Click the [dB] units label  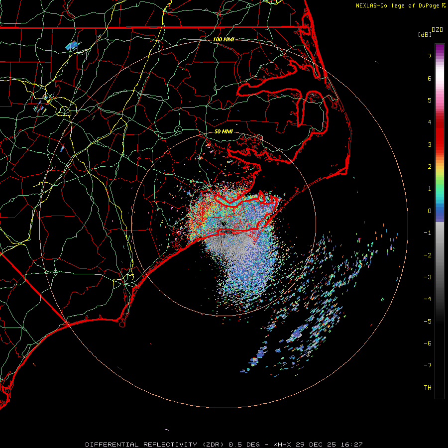[x=425, y=34]
